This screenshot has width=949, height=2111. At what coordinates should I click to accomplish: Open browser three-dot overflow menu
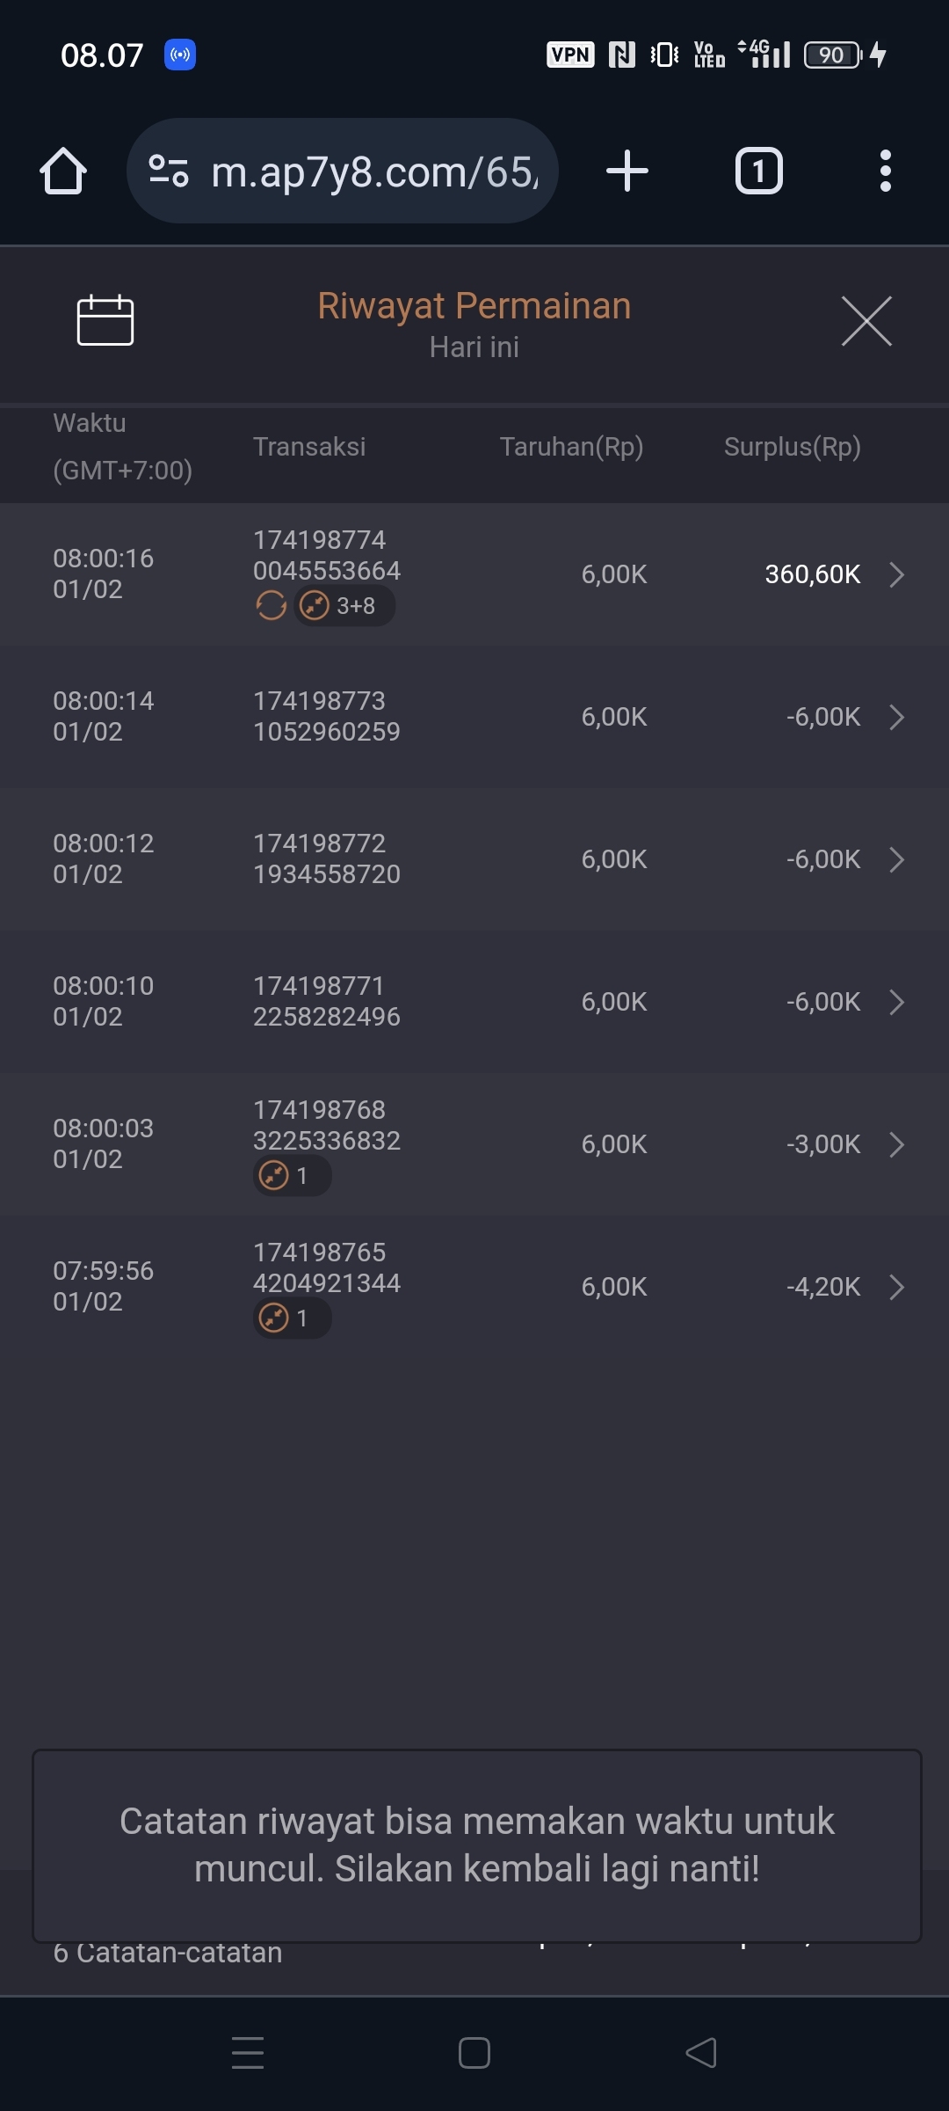pyautogui.click(x=885, y=171)
